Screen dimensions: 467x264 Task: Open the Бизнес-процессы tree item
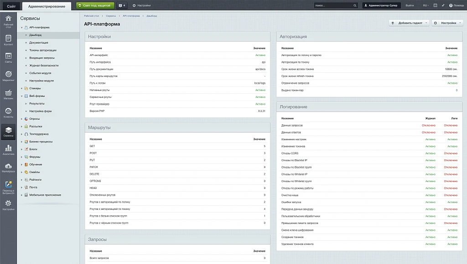click(x=41, y=142)
